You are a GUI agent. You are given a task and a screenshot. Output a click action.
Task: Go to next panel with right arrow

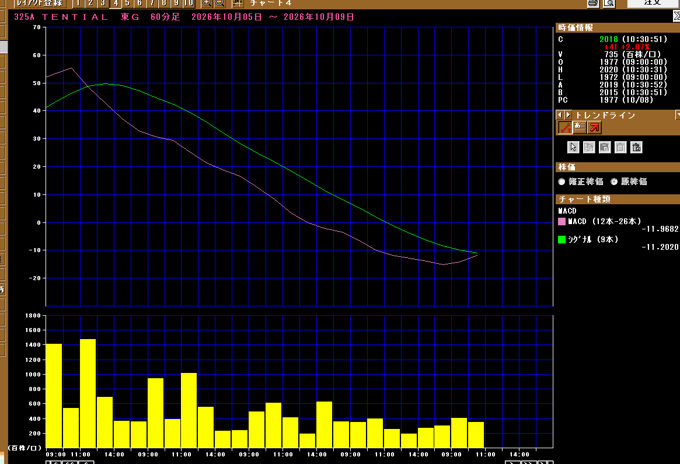coord(568,115)
